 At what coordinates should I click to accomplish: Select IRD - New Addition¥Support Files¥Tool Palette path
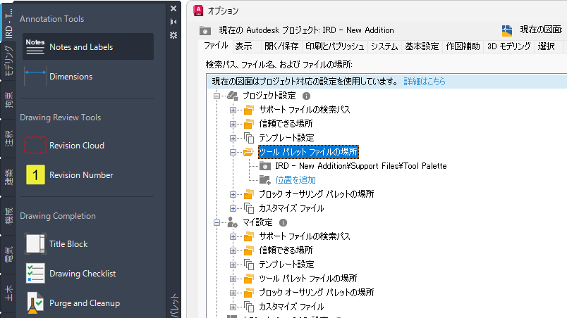point(361,166)
